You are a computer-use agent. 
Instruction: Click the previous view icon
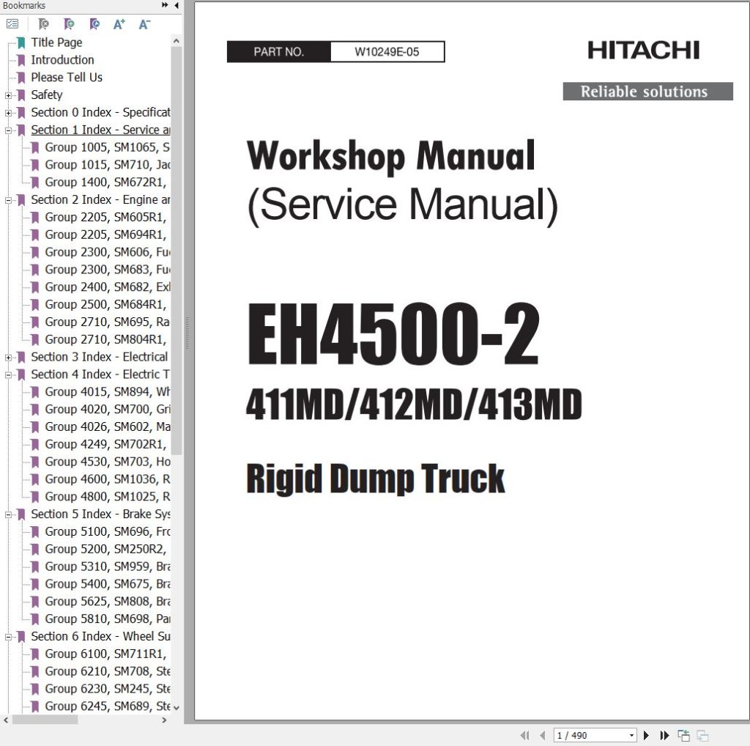(x=683, y=735)
